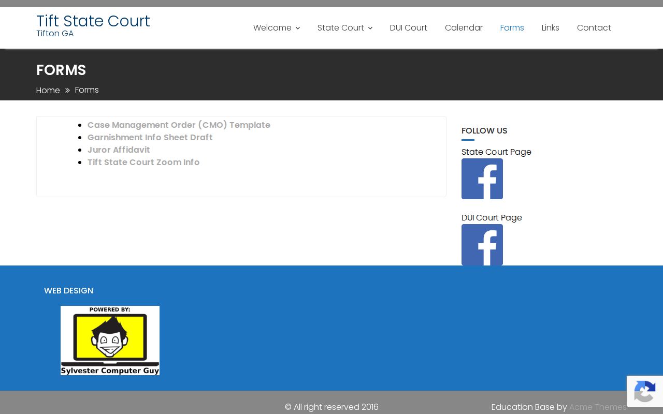Open the State Court Page Facebook icon
Image resolution: width=663 pixels, height=414 pixels.
(482, 179)
